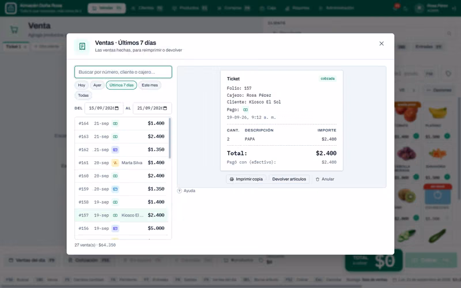Click cash payment icon on sale #163
Viewport: 461px width, 288px height.
[x=115, y=137]
